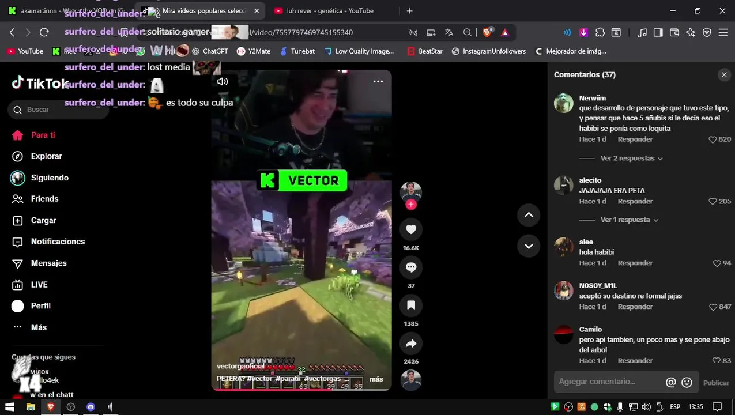735x415 pixels.
Task: Like alecito's comment heart showing 205
Action: tap(713, 201)
